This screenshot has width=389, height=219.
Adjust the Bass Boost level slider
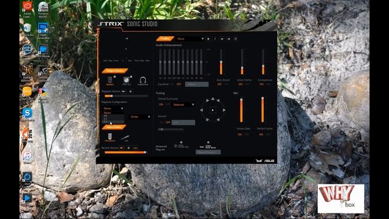tap(221, 62)
